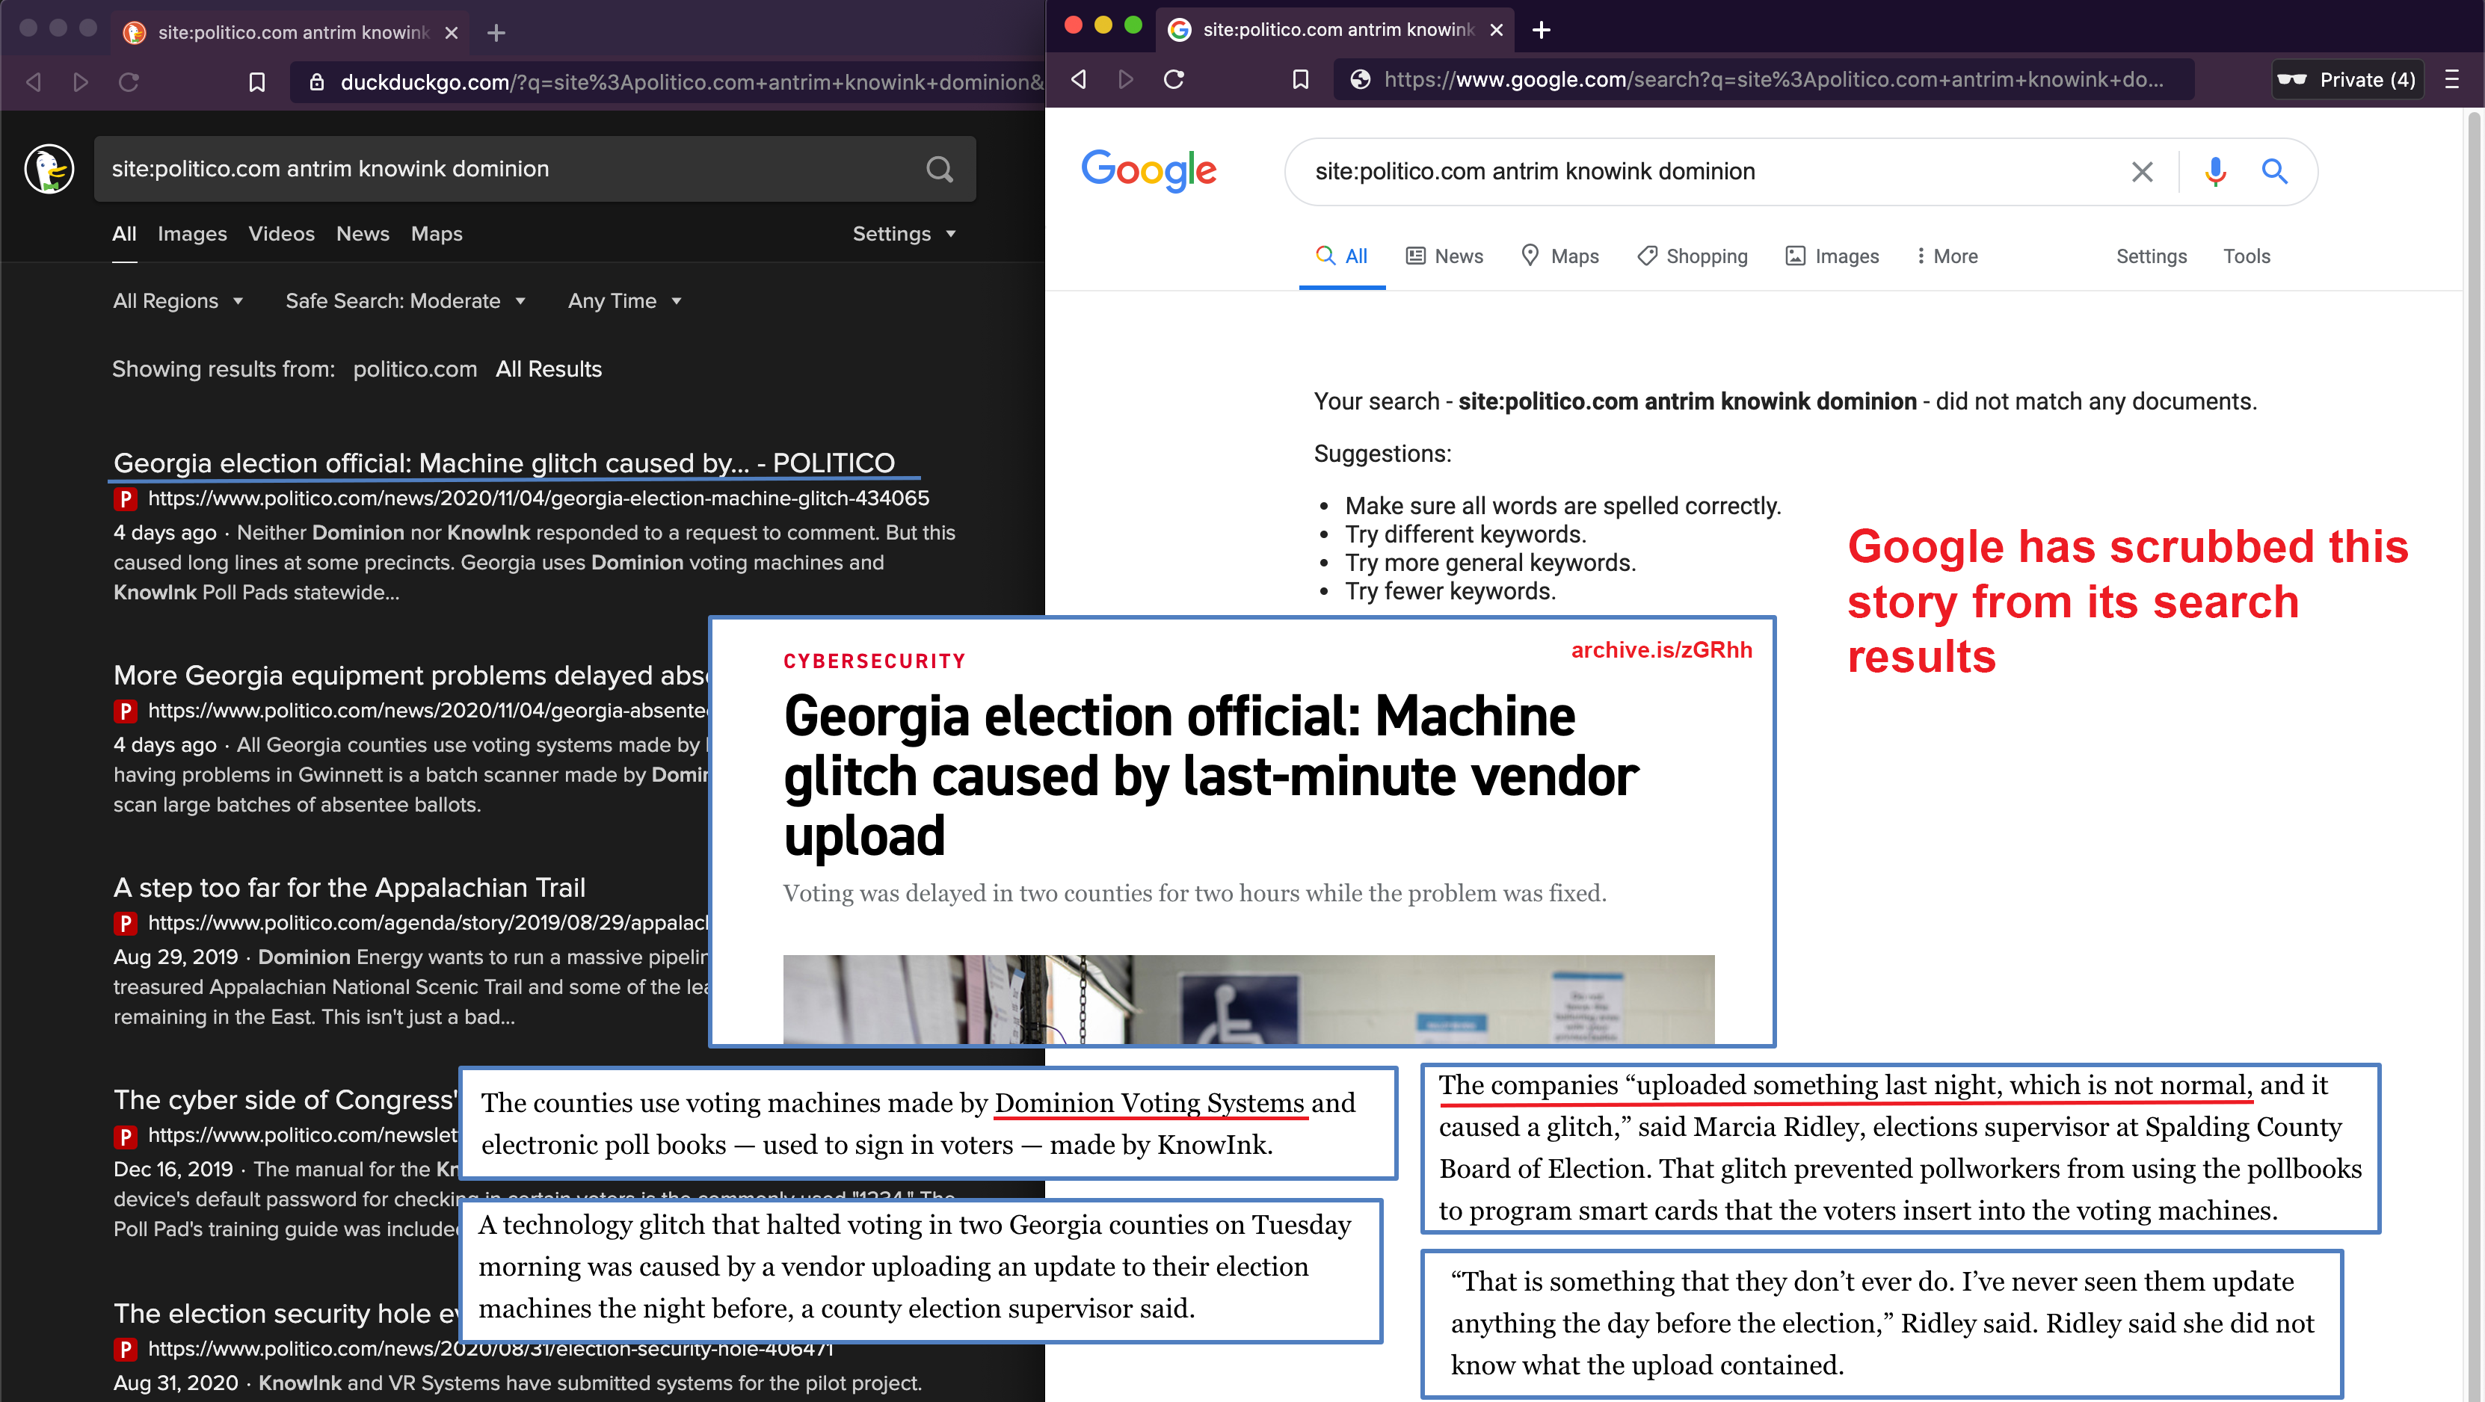The height and width of the screenshot is (1402, 2485).
Task: Open Google Tools link
Action: (2247, 256)
